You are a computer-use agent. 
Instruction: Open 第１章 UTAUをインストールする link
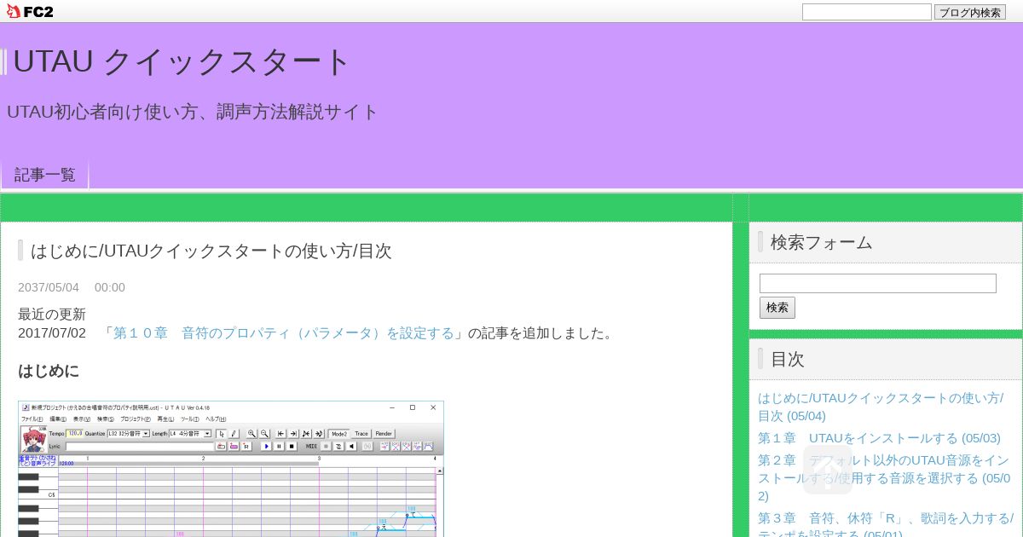879,438
